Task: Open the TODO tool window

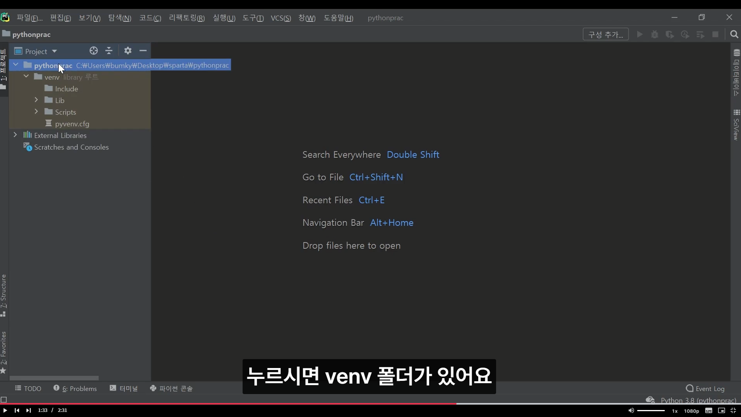Action: pyautogui.click(x=28, y=388)
